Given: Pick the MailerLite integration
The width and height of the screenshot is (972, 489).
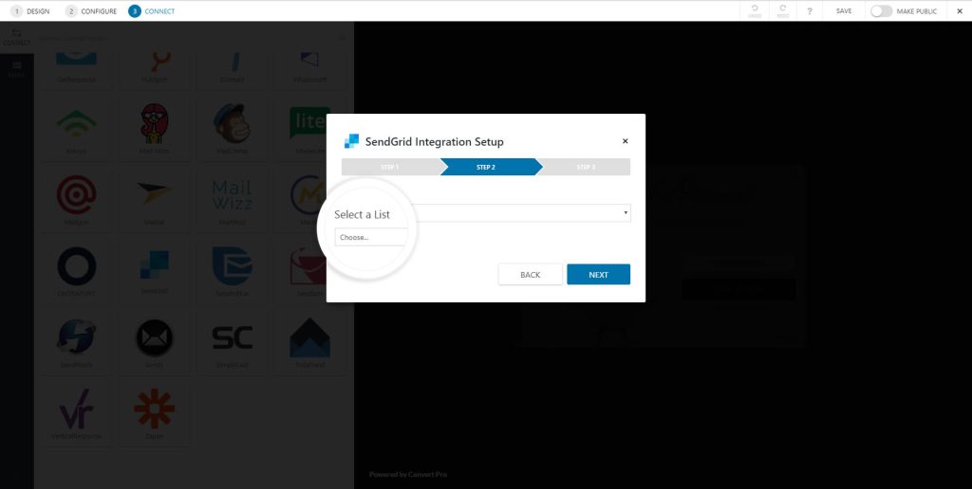Looking at the screenshot, I should tap(309, 123).
